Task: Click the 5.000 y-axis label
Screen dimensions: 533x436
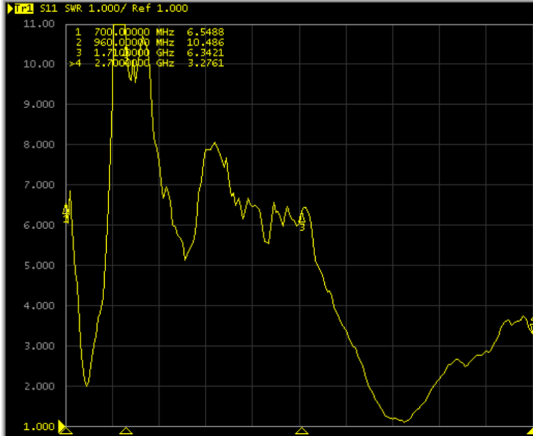Action: [39, 265]
